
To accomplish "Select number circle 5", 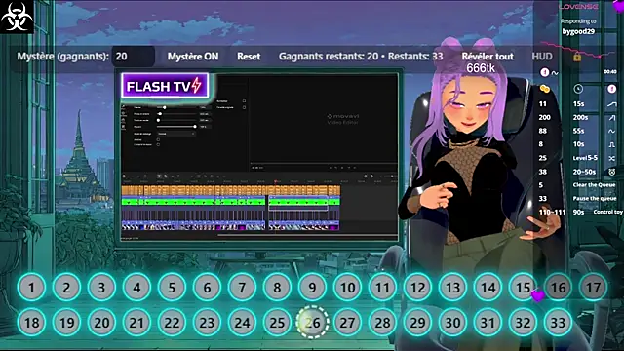I will coord(172,287).
